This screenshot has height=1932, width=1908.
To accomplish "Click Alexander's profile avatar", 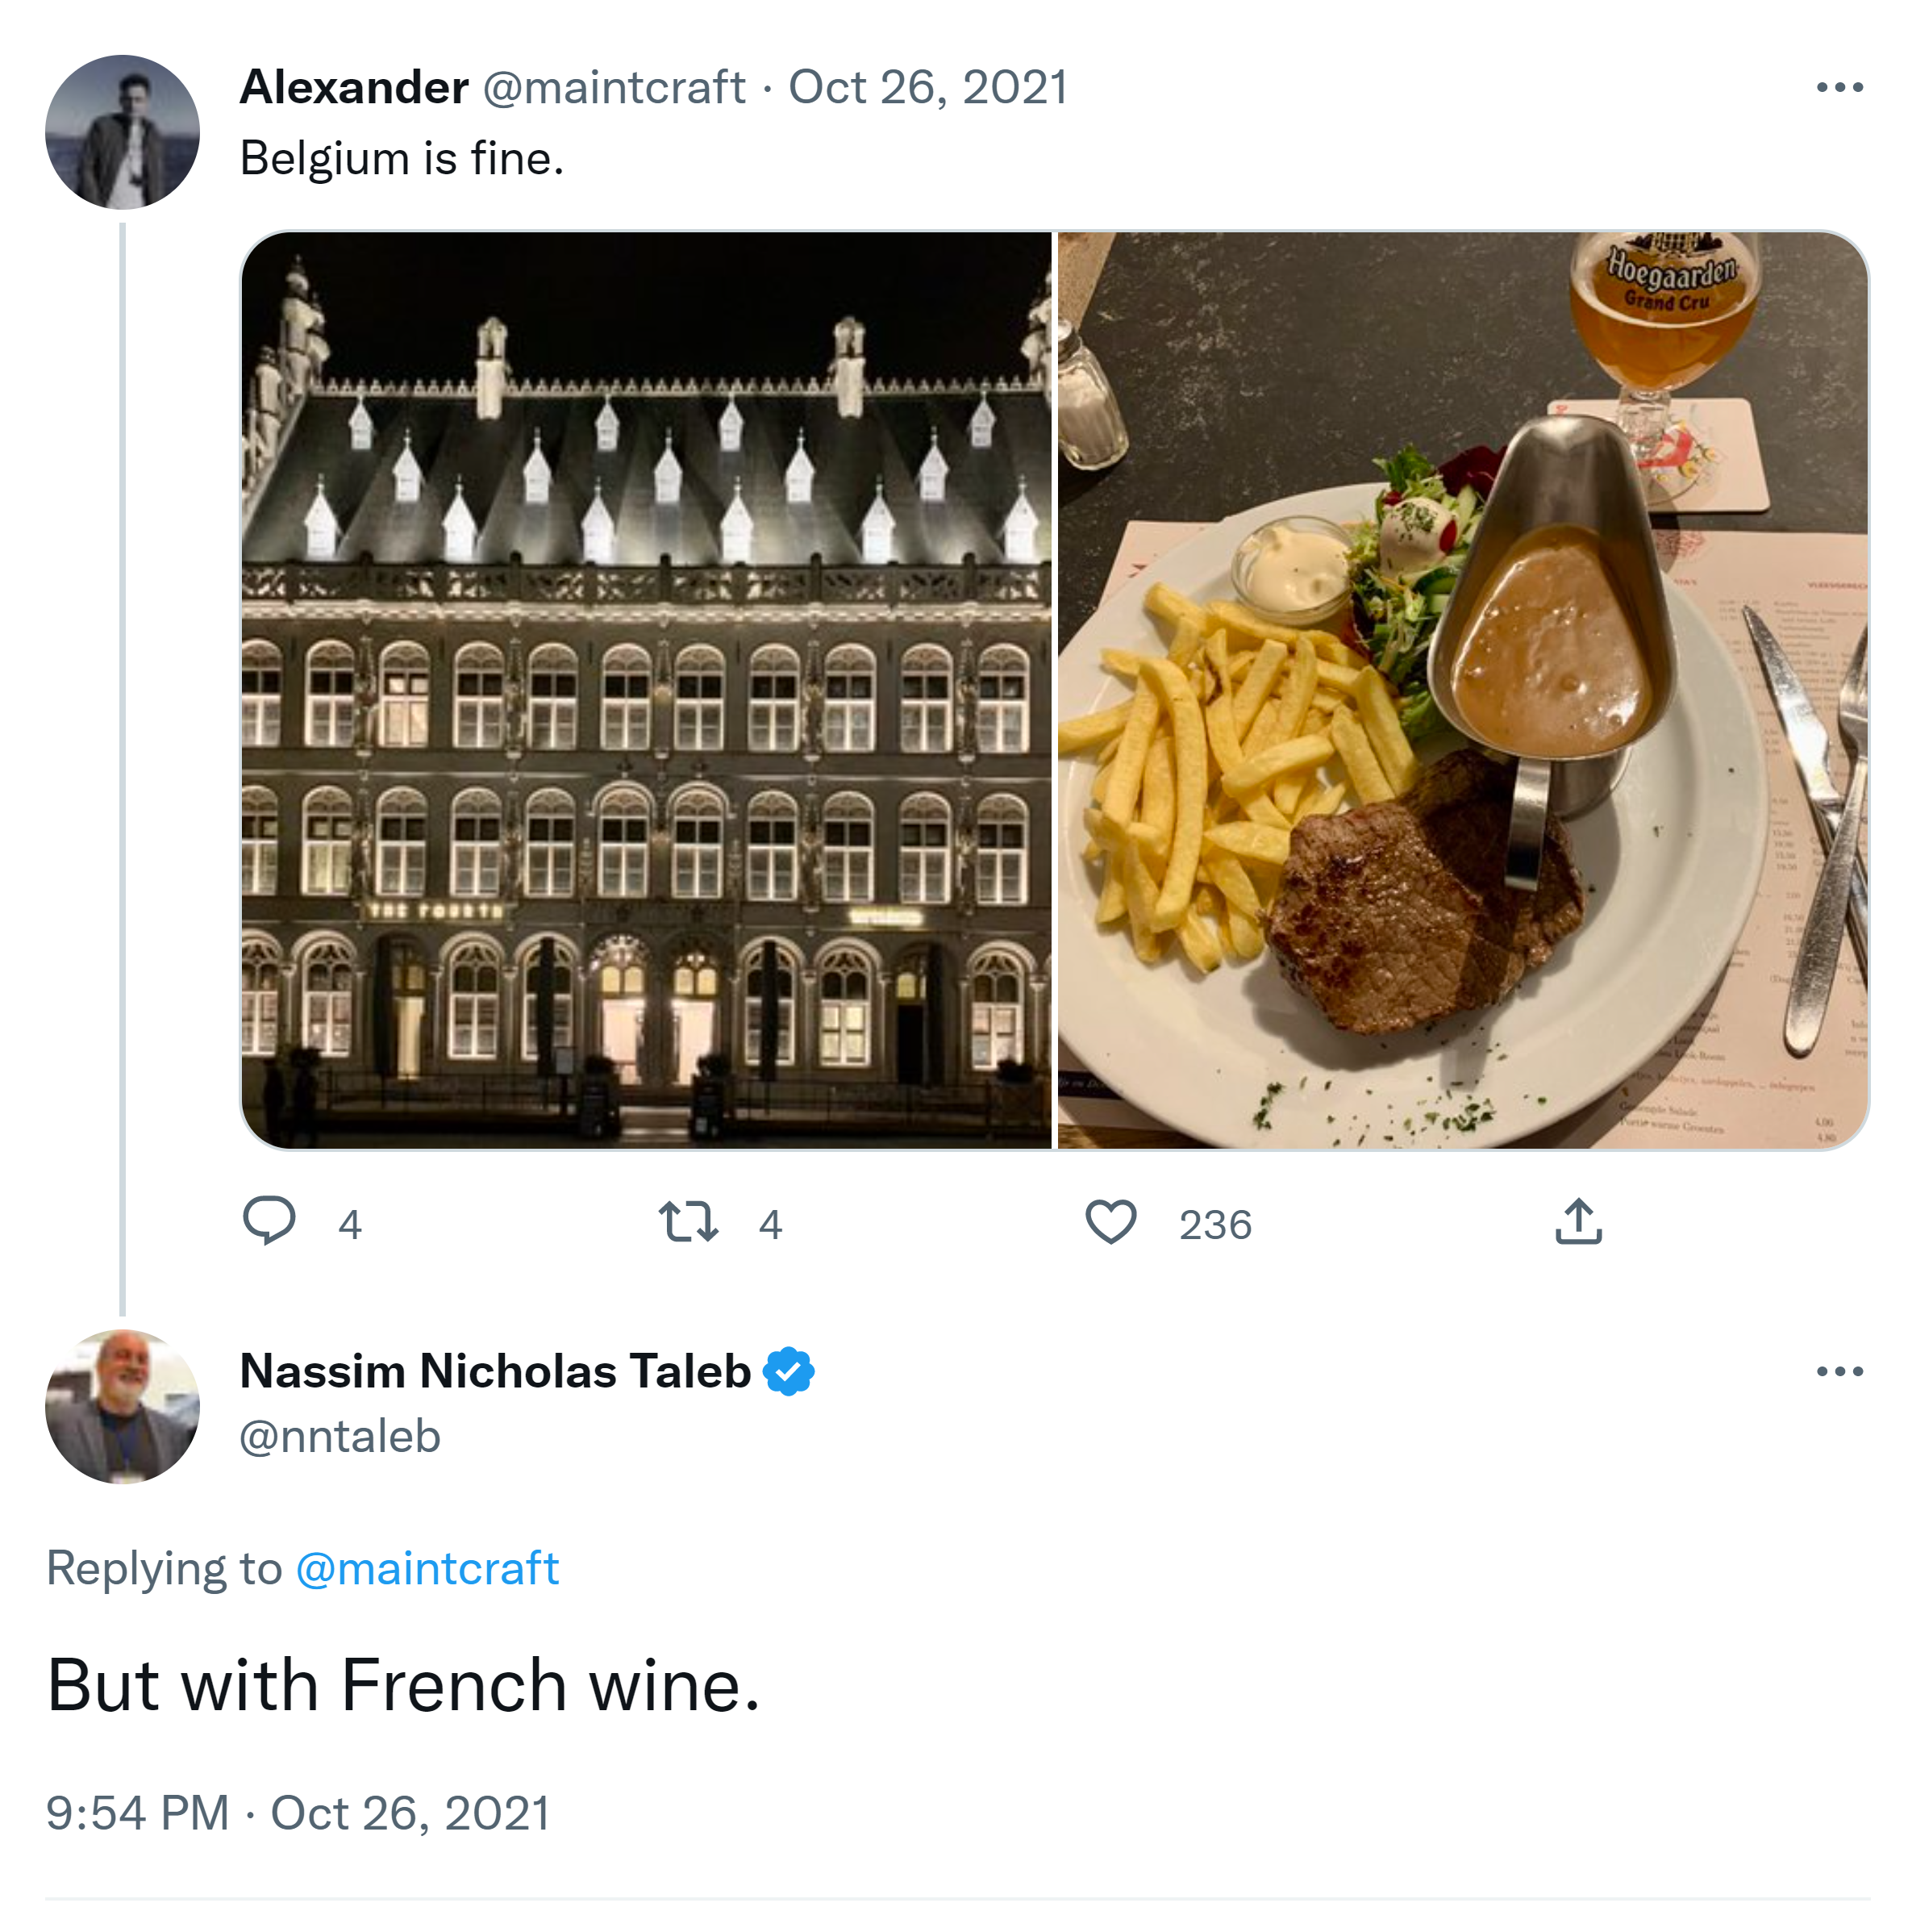I will click(123, 132).
